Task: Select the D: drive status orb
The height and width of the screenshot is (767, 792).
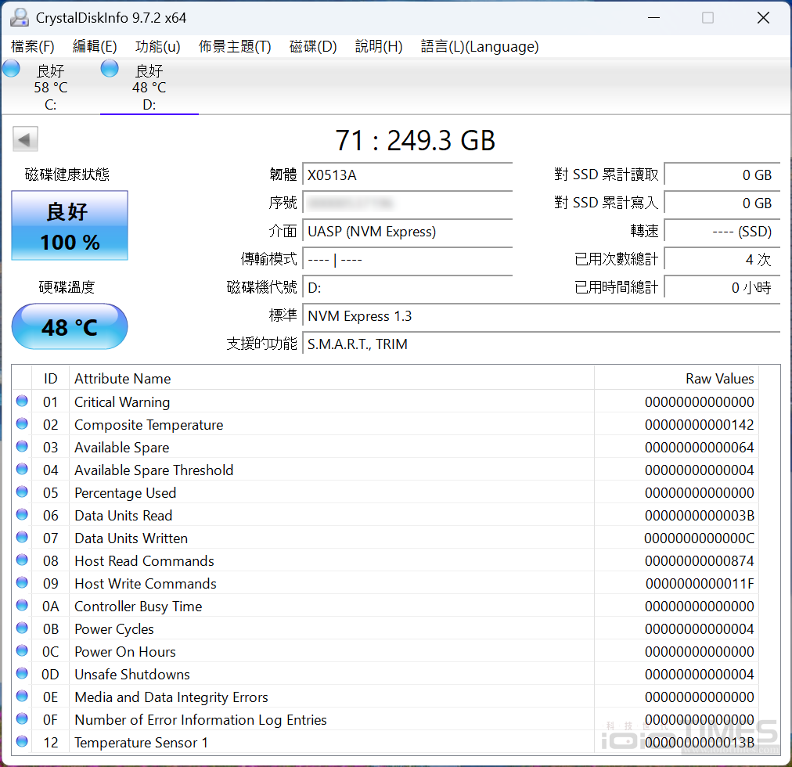Action: pyautogui.click(x=110, y=69)
